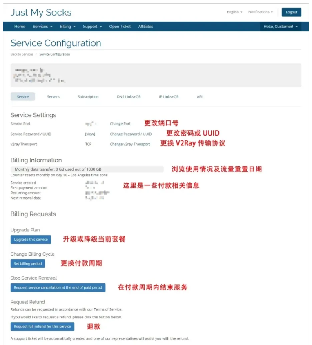Expand the Hello, Customer! account menu
Screen dimensions: 312x345
281,27
